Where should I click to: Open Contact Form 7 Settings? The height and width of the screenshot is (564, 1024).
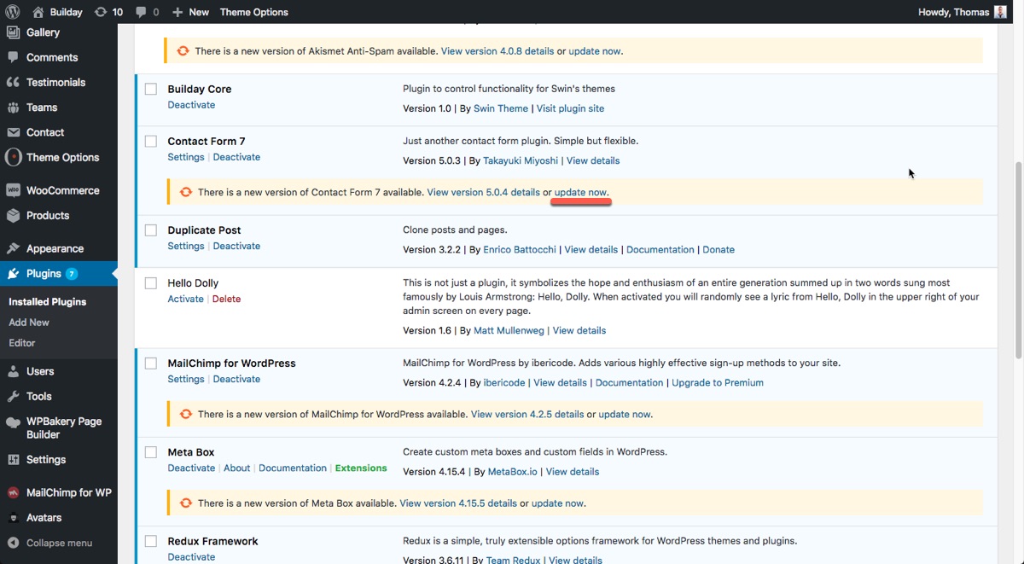coord(186,157)
